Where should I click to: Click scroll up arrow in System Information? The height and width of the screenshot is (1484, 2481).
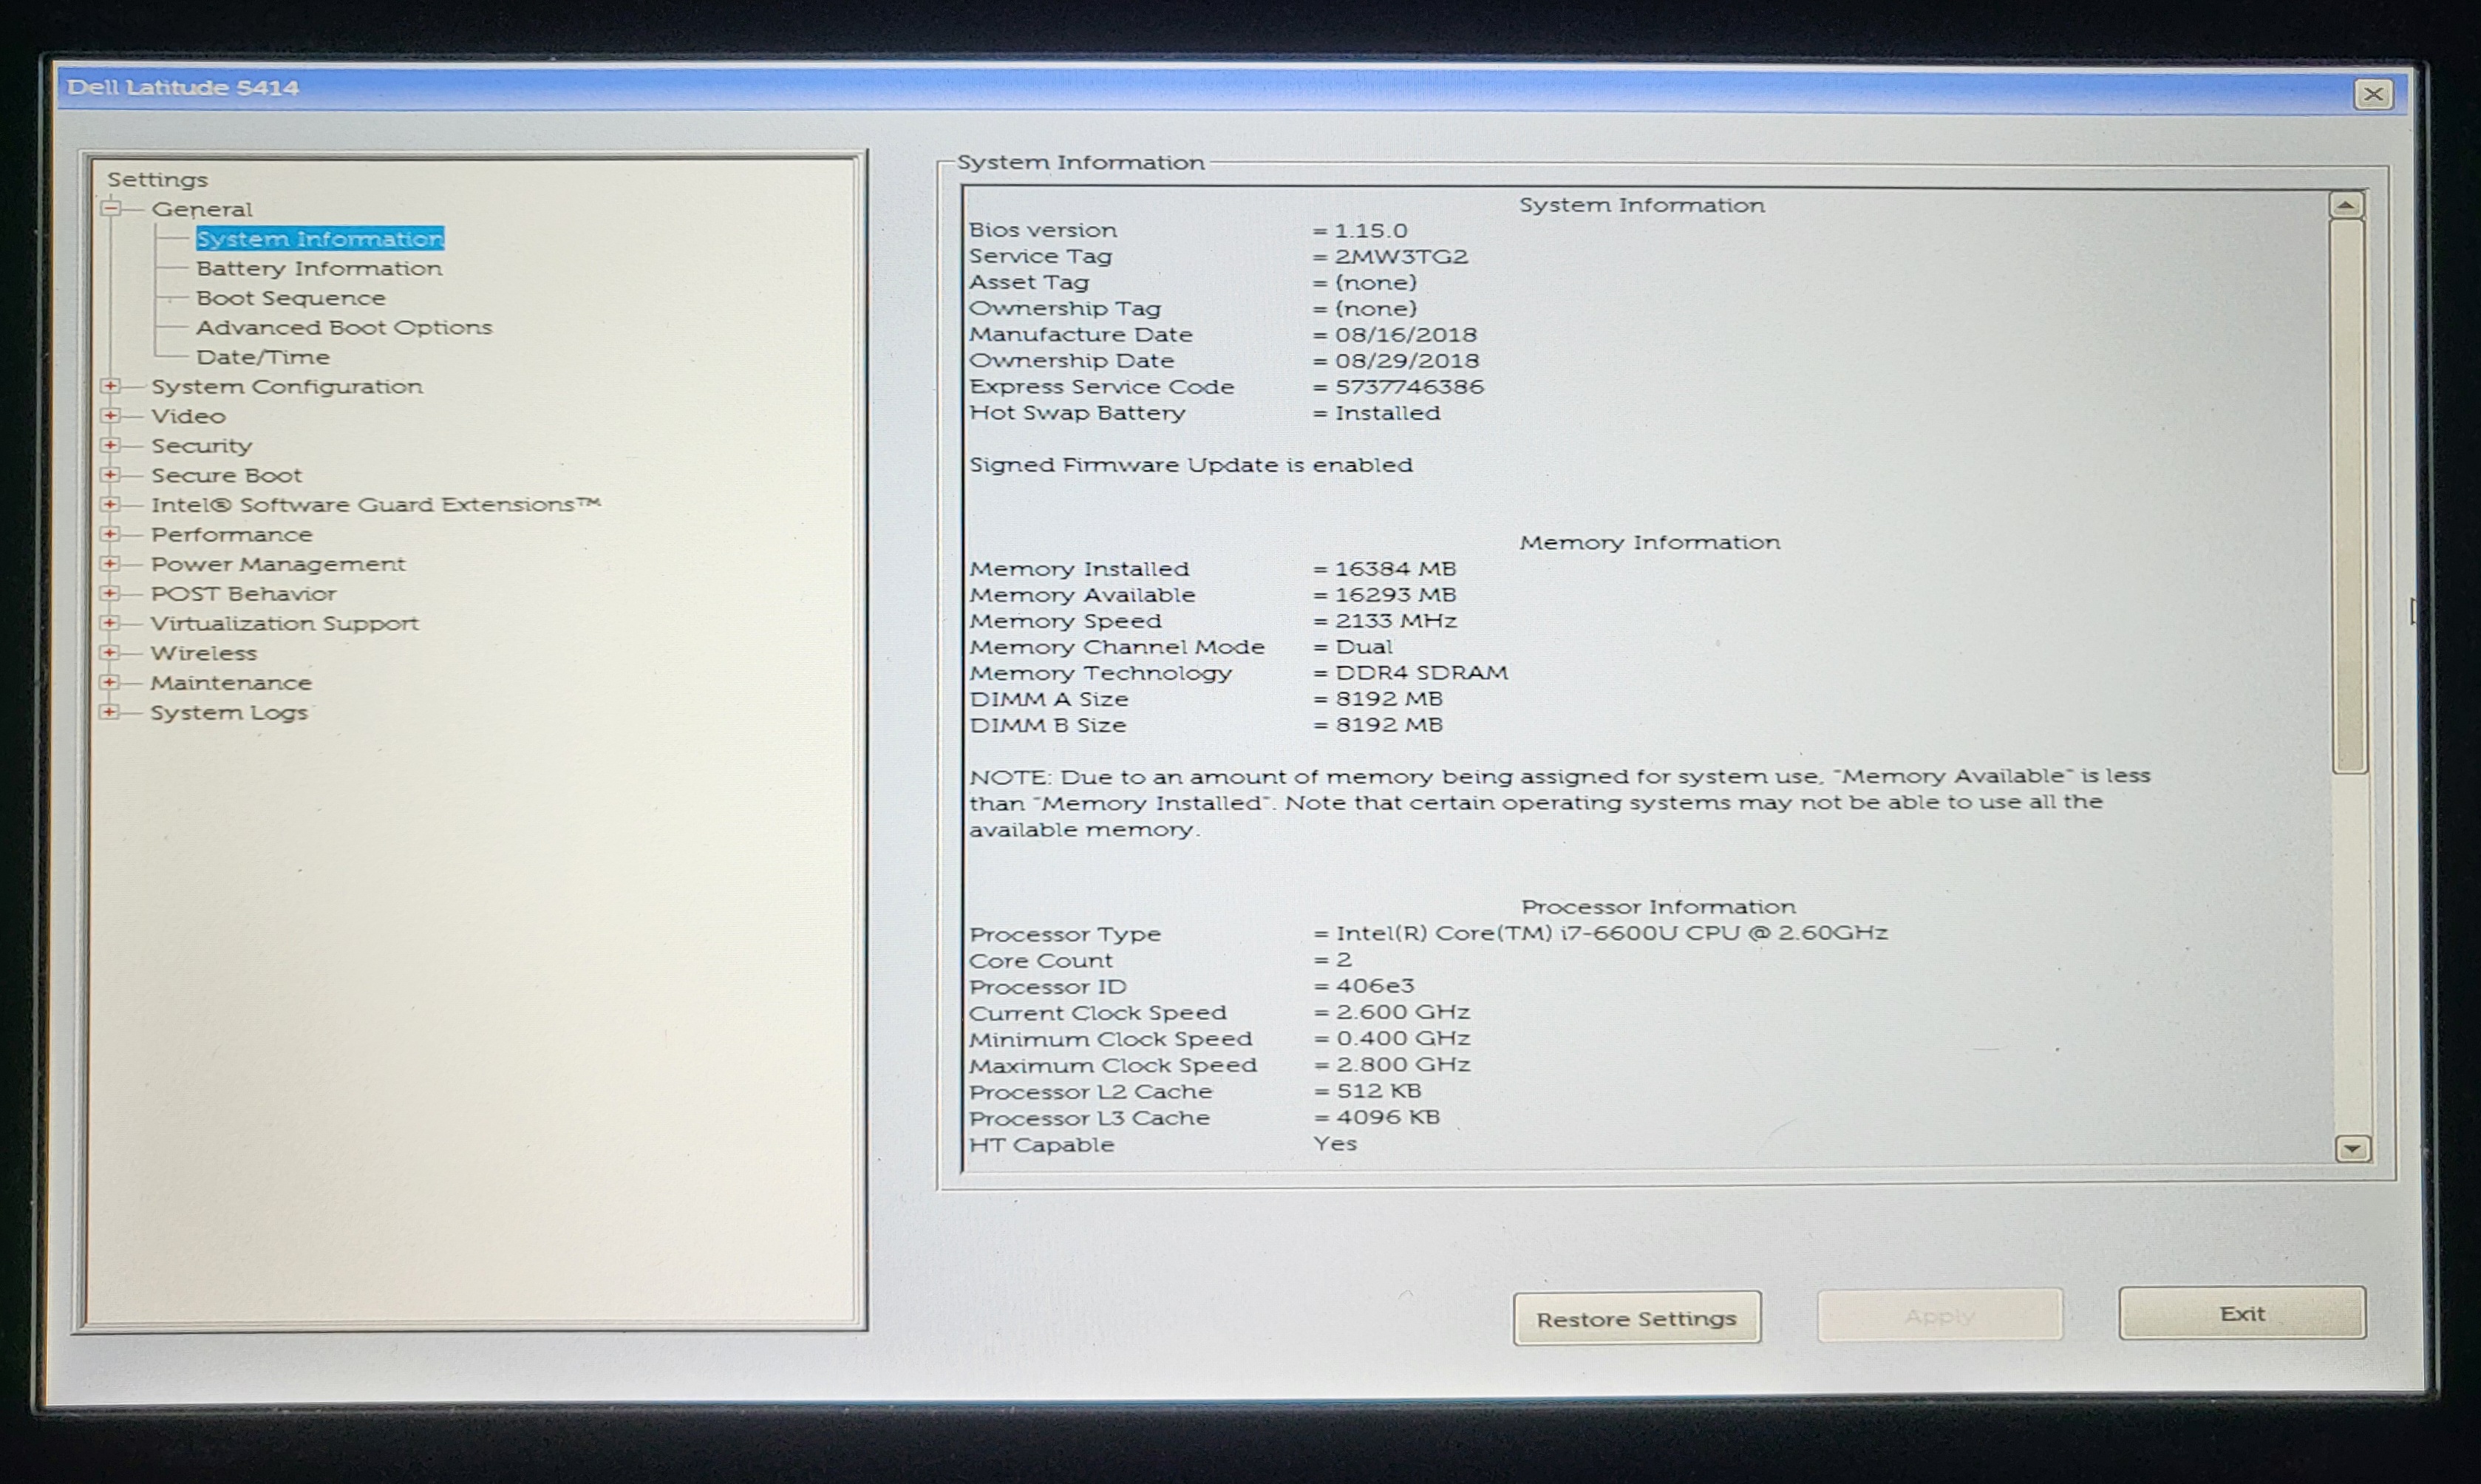click(2346, 206)
